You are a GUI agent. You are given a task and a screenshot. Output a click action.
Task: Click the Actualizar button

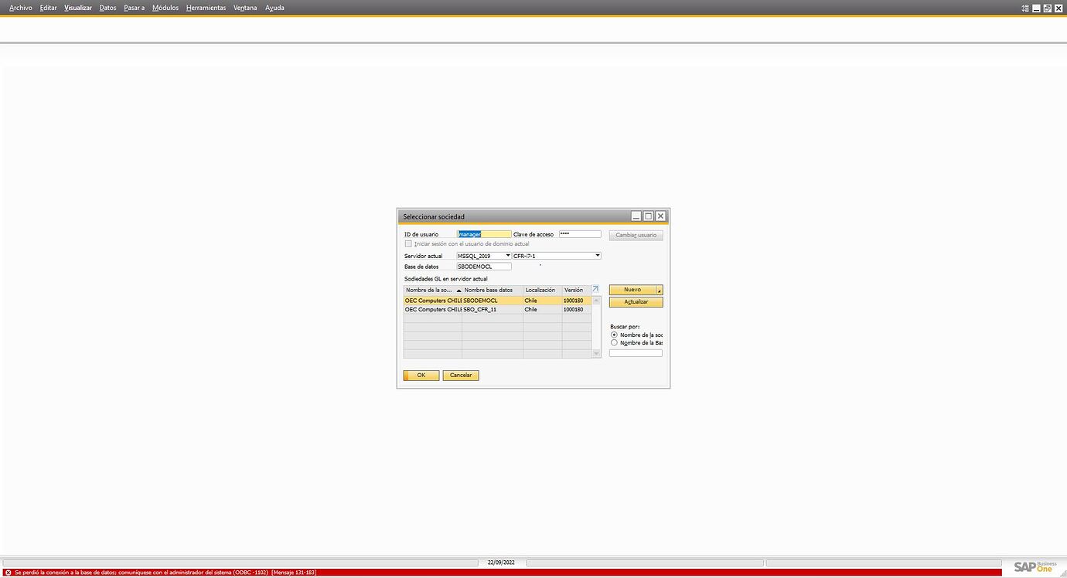tap(636, 302)
